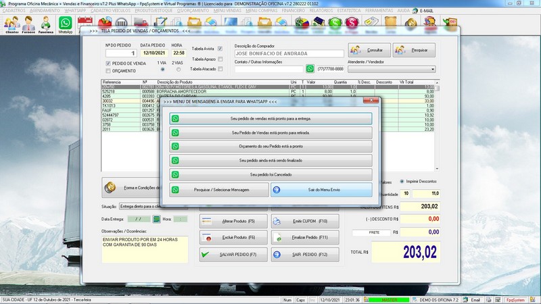
Task: Open the WhatsApp toolbar icon
Action: point(66,24)
